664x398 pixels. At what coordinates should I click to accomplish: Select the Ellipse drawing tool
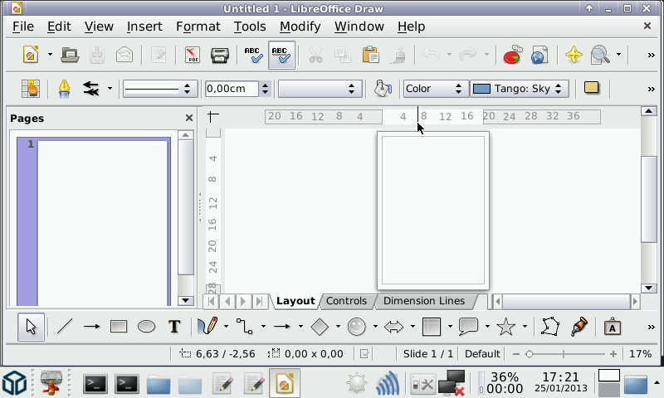[146, 327]
